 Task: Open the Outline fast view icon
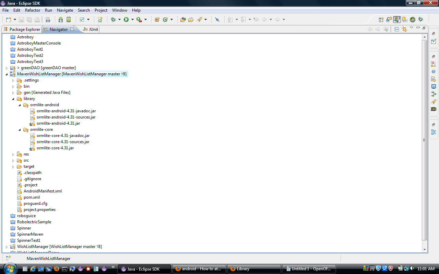click(x=434, y=132)
